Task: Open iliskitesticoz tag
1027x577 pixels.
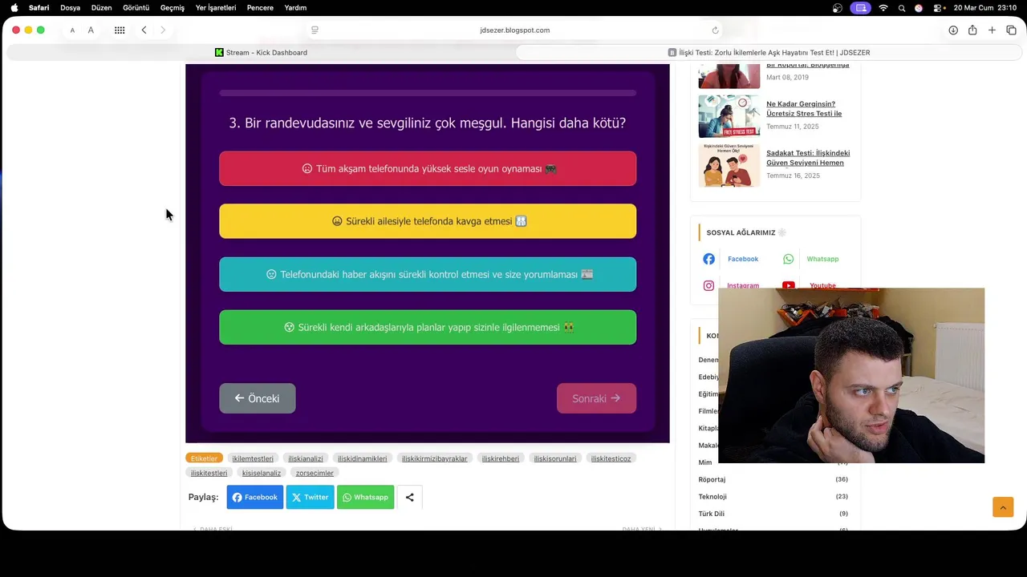Action: pyautogui.click(x=611, y=458)
